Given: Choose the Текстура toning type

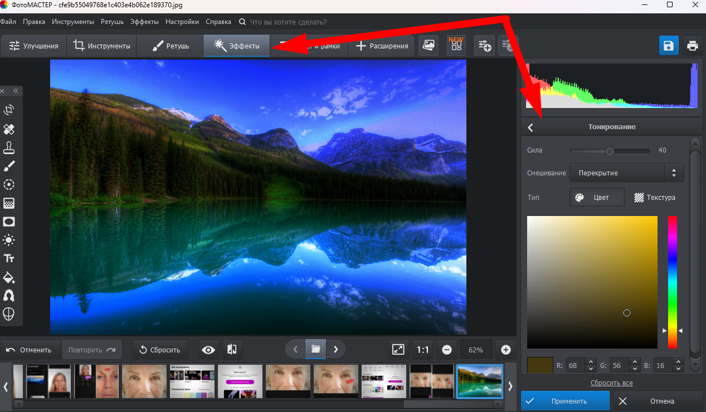Looking at the screenshot, I should 655,198.
